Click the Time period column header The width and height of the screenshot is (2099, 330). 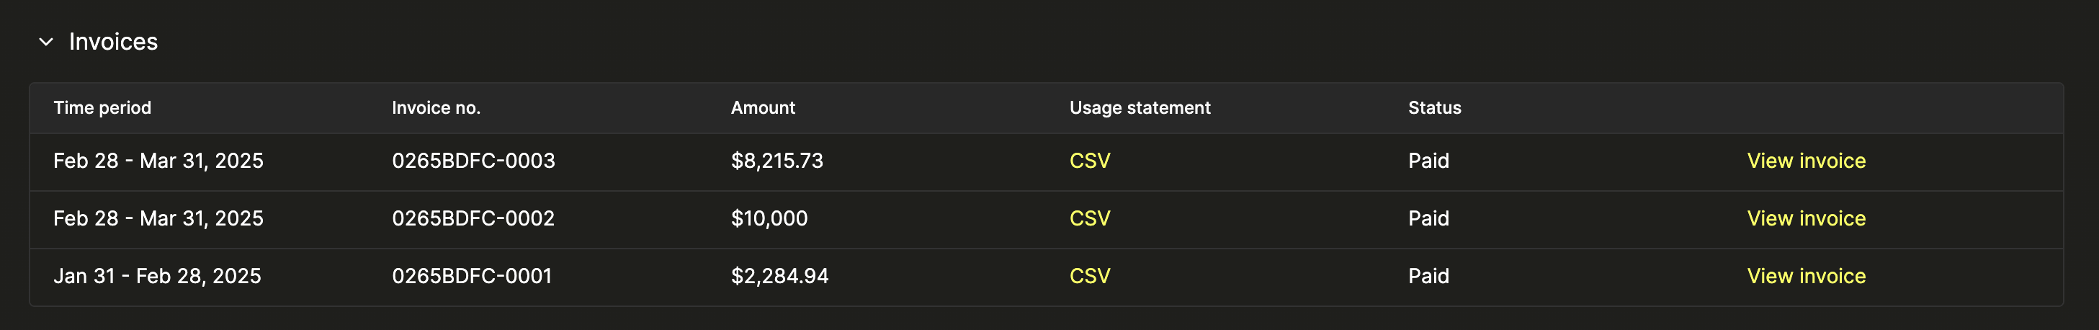(102, 107)
